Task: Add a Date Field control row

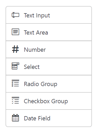Action: point(49,118)
